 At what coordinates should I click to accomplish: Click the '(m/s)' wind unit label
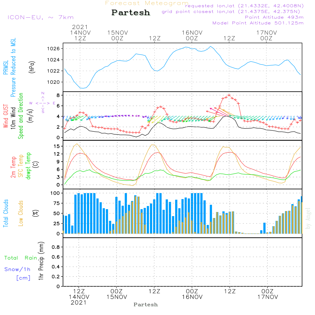(x=31, y=116)
